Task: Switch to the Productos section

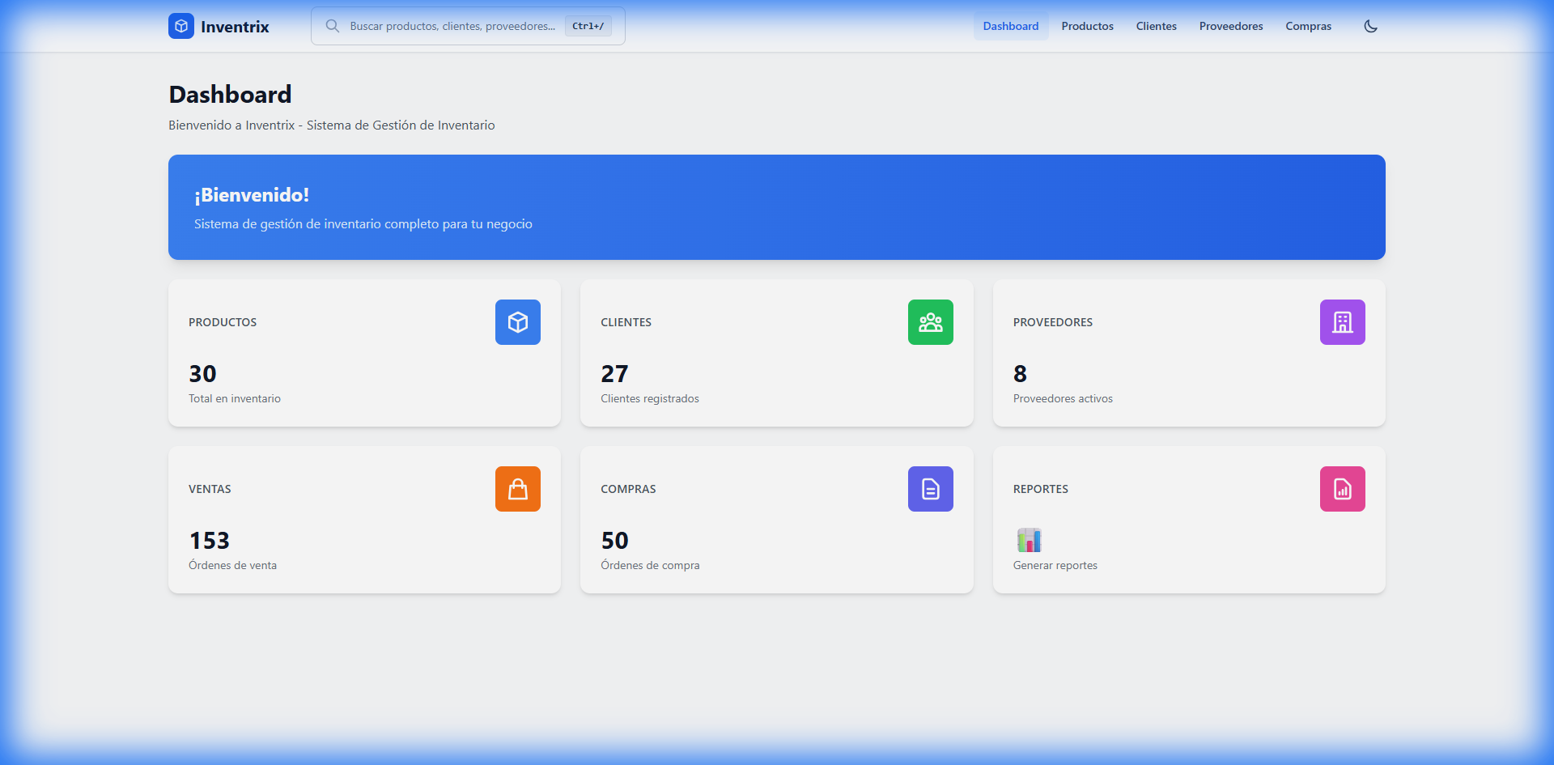Action: [1087, 26]
